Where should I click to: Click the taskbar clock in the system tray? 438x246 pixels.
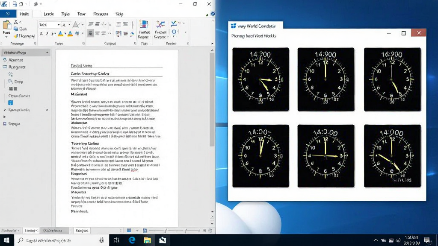(412, 240)
